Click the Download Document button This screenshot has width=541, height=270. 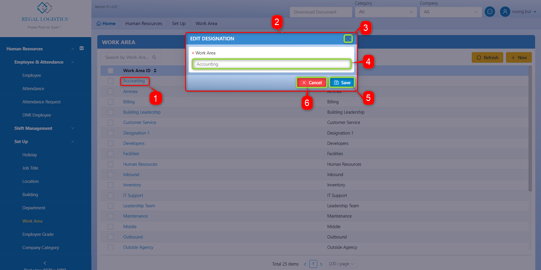point(321,12)
